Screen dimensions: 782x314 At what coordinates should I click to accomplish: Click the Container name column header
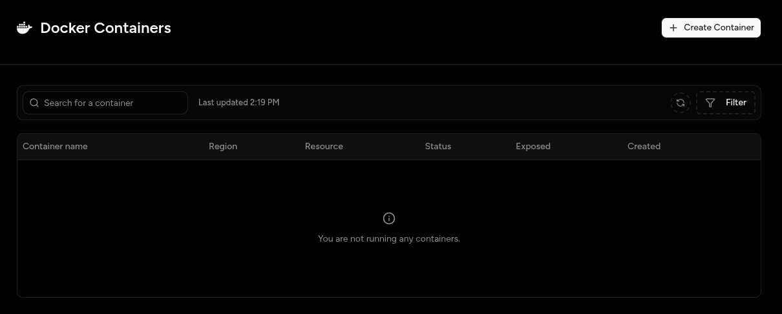(55, 146)
